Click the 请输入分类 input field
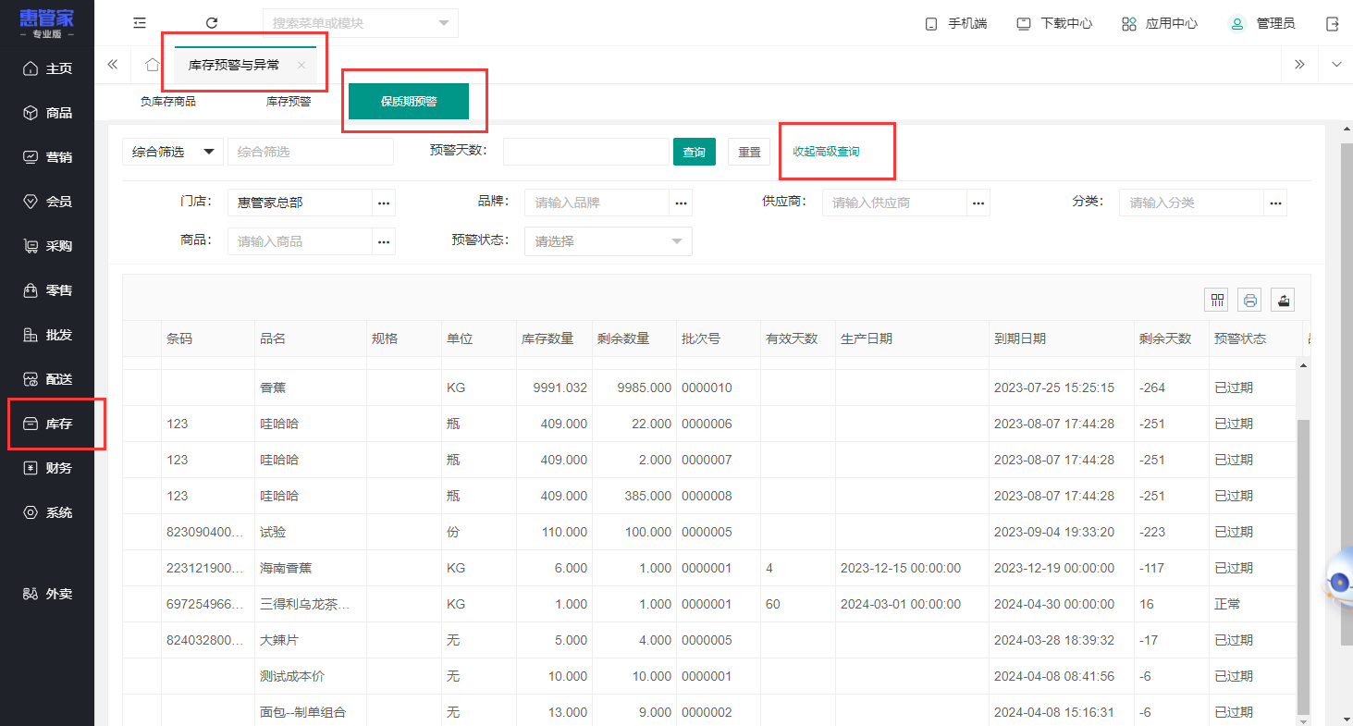Viewport: 1353px width, 726px height. (1191, 203)
